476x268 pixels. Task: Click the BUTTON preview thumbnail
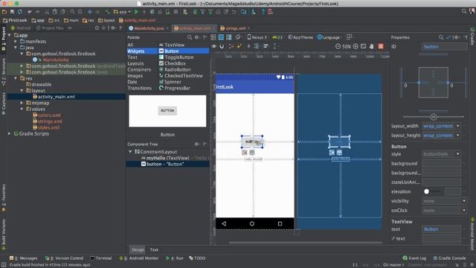(167, 111)
